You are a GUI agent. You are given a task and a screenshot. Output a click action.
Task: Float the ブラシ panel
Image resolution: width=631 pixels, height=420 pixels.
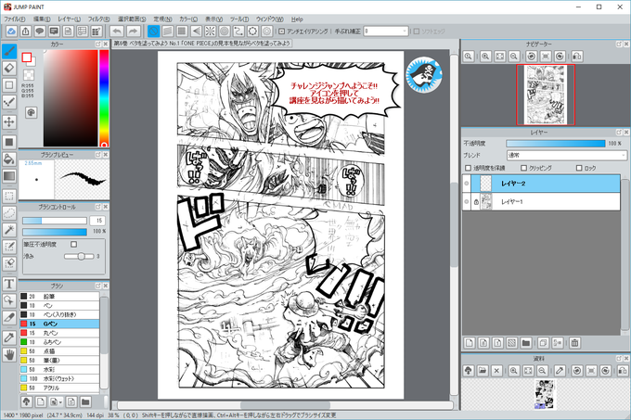point(97,286)
